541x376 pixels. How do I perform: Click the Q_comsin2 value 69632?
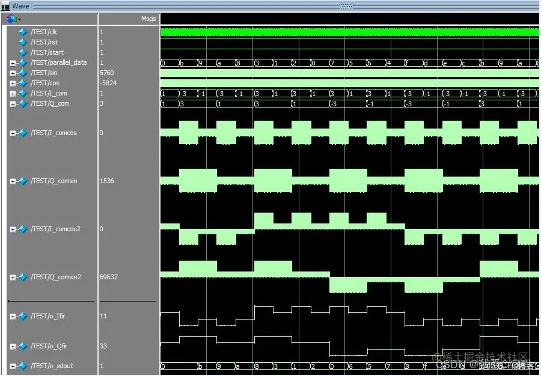point(109,277)
